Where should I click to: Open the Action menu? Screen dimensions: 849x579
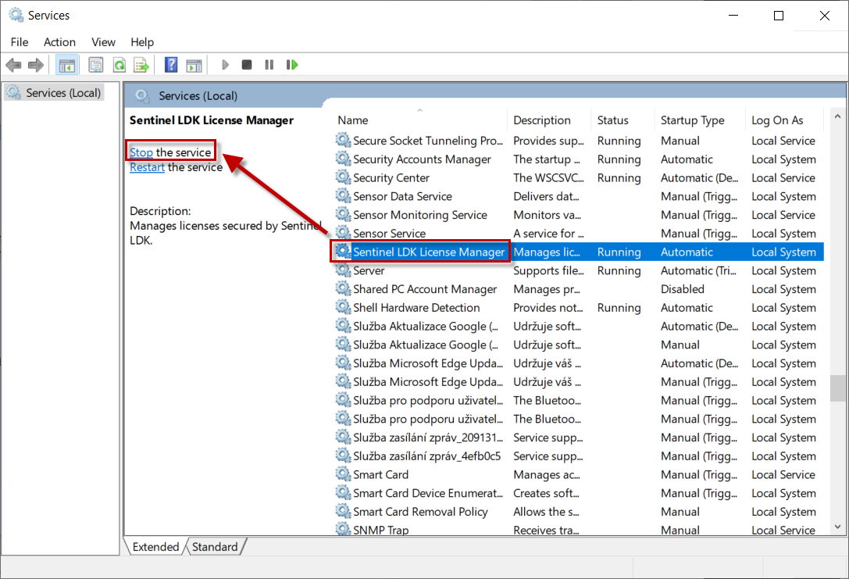59,41
